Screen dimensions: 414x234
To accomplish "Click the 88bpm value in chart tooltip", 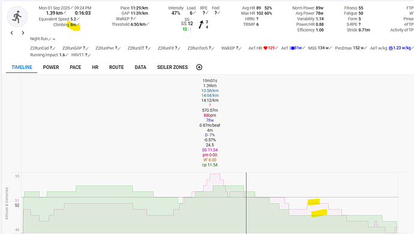I will click(x=210, y=116).
